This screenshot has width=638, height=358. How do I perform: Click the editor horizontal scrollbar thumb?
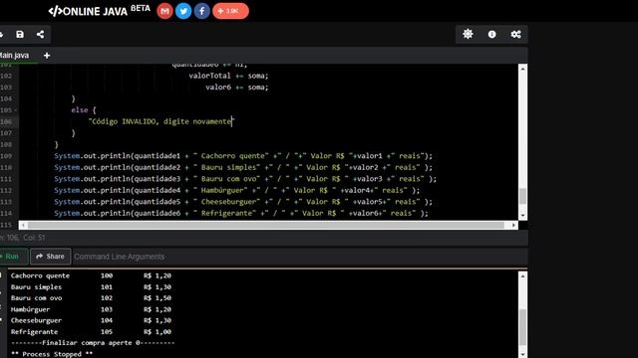tap(266, 225)
